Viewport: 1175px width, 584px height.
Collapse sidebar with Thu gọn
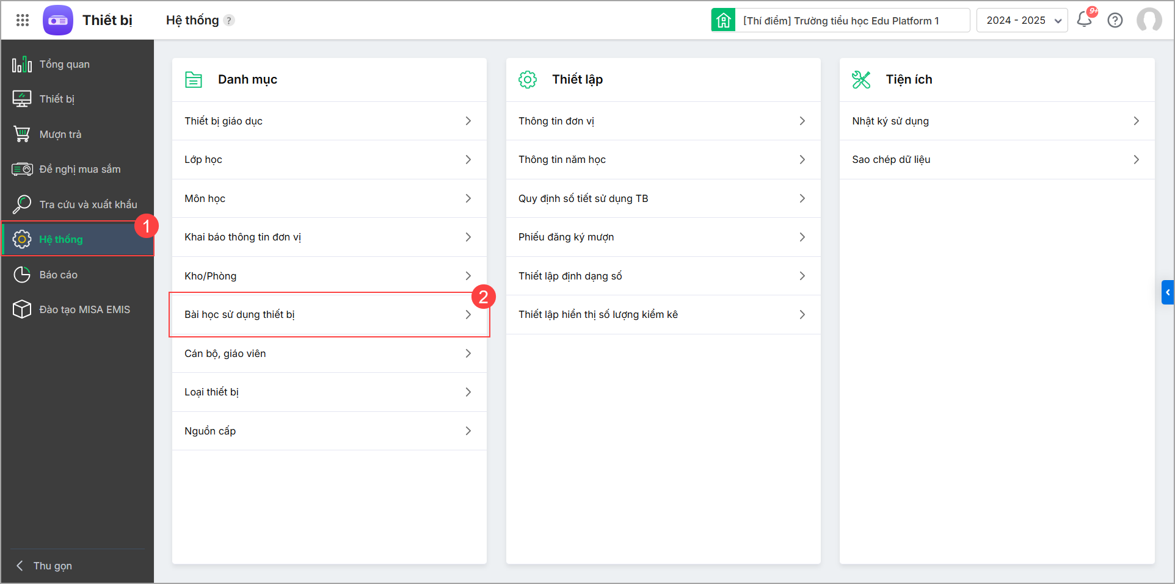coord(52,566)
